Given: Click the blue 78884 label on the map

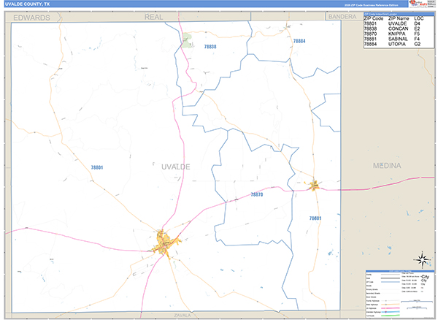Looking at the screenshot, I should pos(299,41).
